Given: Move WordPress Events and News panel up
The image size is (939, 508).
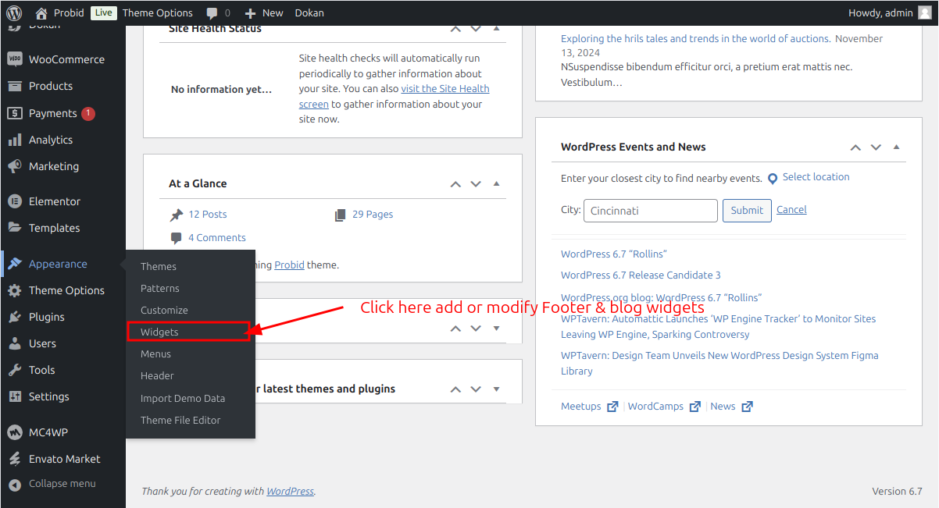Looking at the screenshot, I should 855,147.
